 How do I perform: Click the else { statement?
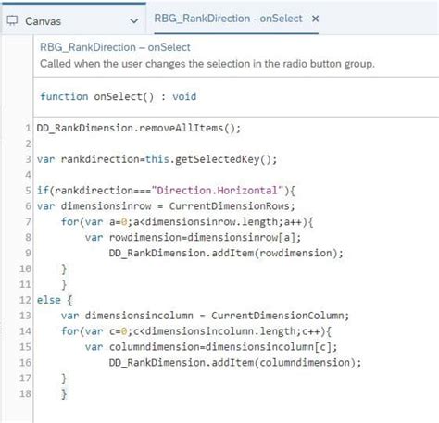55,300
